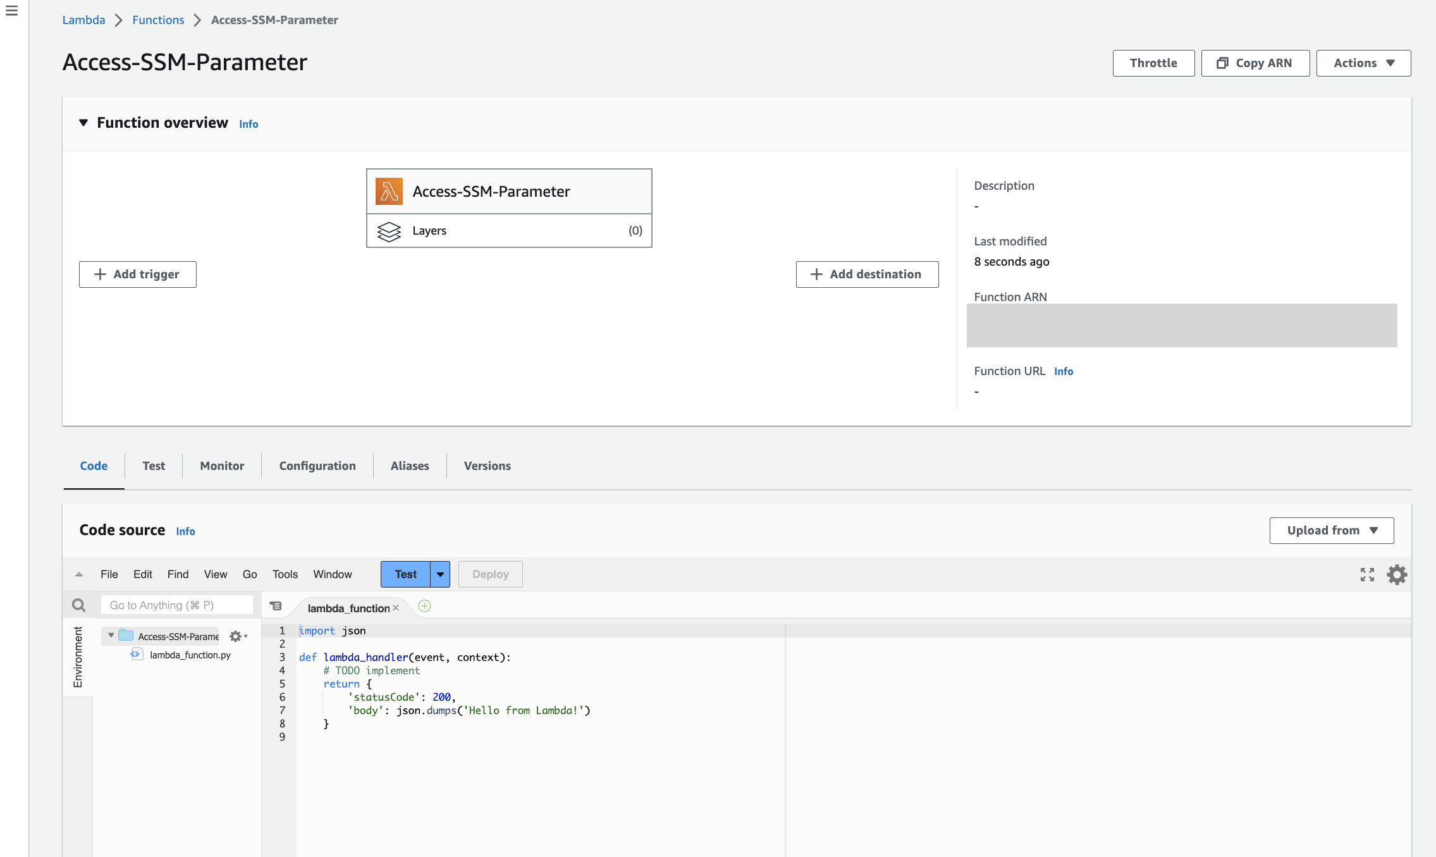Open the Edit menu in editor
This screenshot has width=1436, height=857.
coord(143,574)
